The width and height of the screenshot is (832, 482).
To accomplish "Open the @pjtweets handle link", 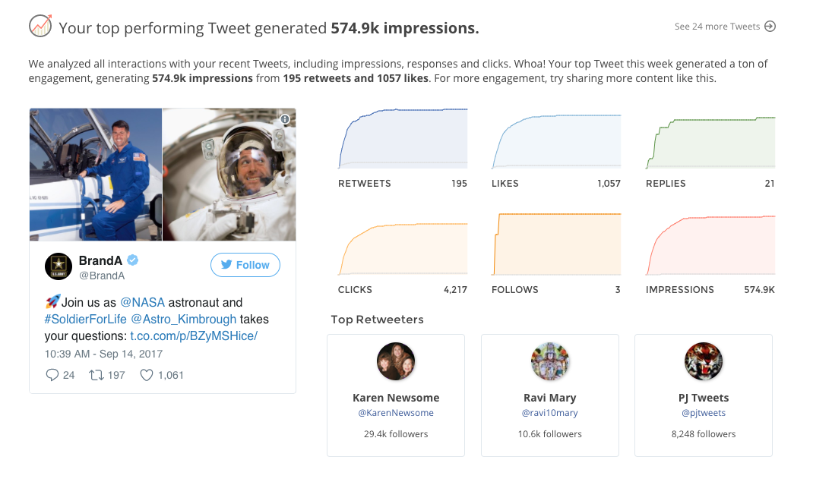I will (703, 413).
